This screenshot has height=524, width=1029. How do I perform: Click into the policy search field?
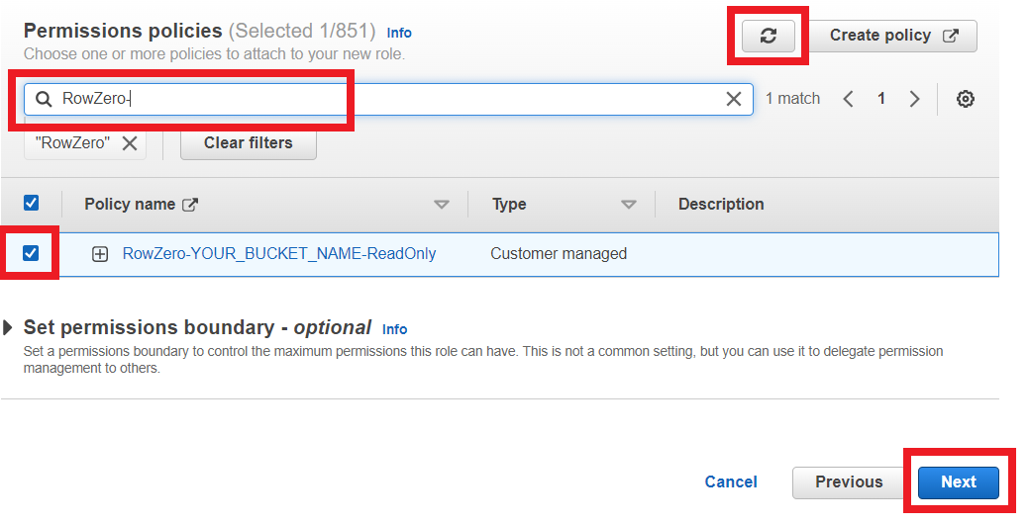[x=396, y=99]
